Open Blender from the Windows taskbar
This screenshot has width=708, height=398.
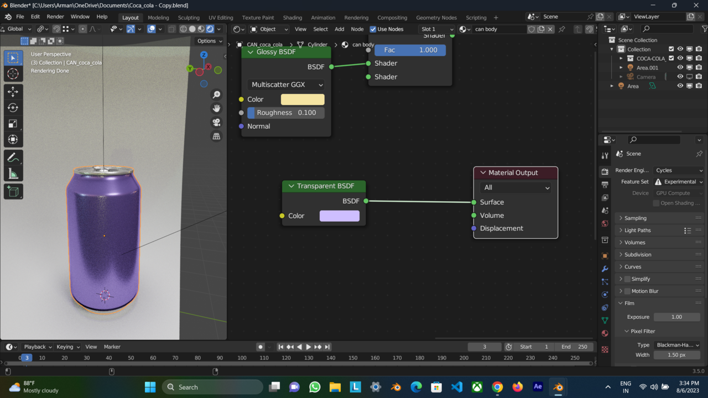pos(558,386)
